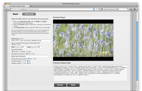The width and height of the screenshot is (142, 91).
Task: Bookmark this page with the star icon
Action: click(94, 9)
